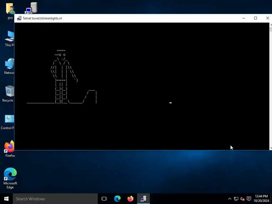Select the Recycle Bin desktop icon
Screen dimensions: 272x204
click(9, 94)
